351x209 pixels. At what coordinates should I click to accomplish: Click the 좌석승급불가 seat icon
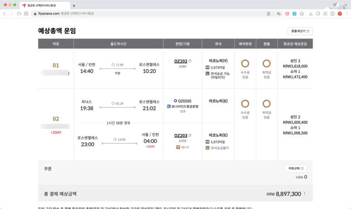coord(208,148)
